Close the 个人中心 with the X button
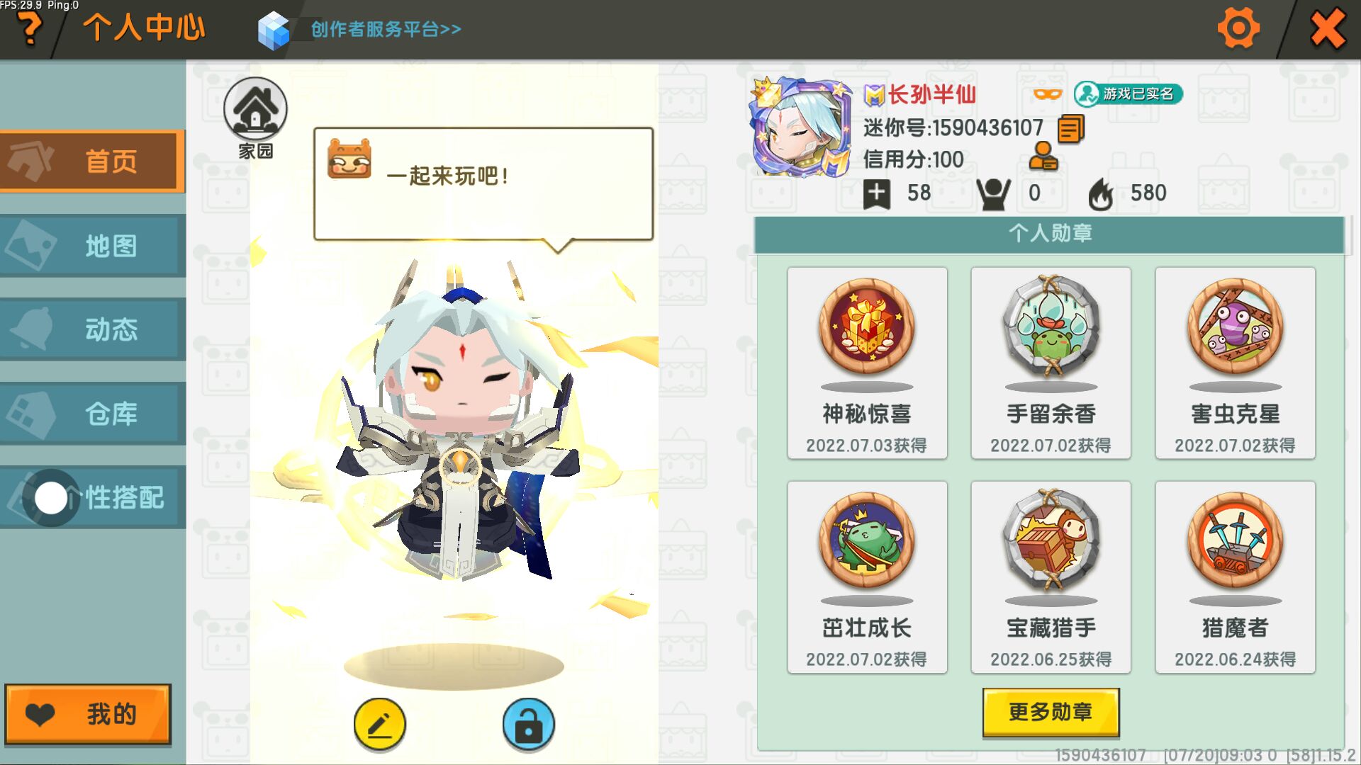The image size is (1361, 765). [x=1327, y=29]
